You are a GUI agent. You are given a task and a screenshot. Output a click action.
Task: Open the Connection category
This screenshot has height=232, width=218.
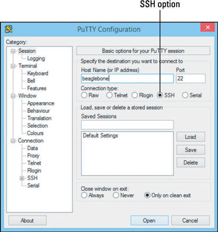[31, 141]
